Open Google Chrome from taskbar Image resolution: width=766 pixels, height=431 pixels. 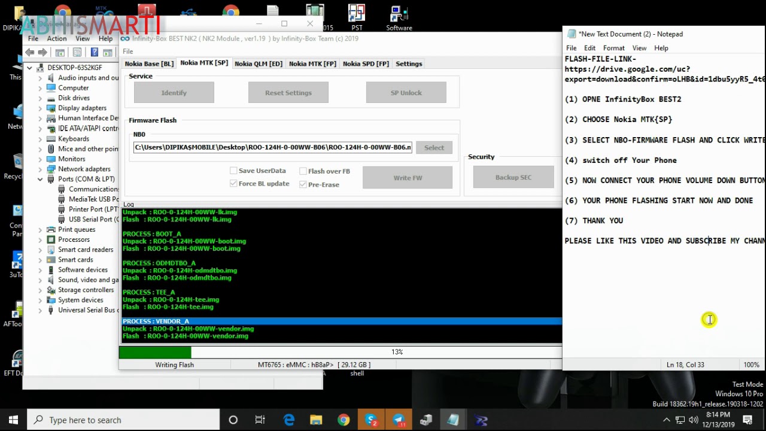pos(344,420)
